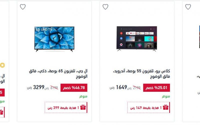Screen dimensions: 200x125
Task: Click the 46.78% discount badge
Action: [74, 88]
